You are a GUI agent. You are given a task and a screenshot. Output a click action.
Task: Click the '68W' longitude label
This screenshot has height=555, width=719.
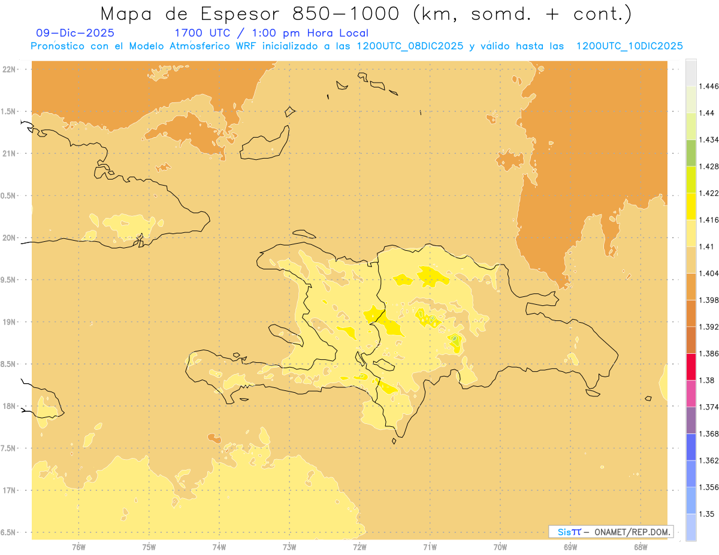(x=641, y=547)
